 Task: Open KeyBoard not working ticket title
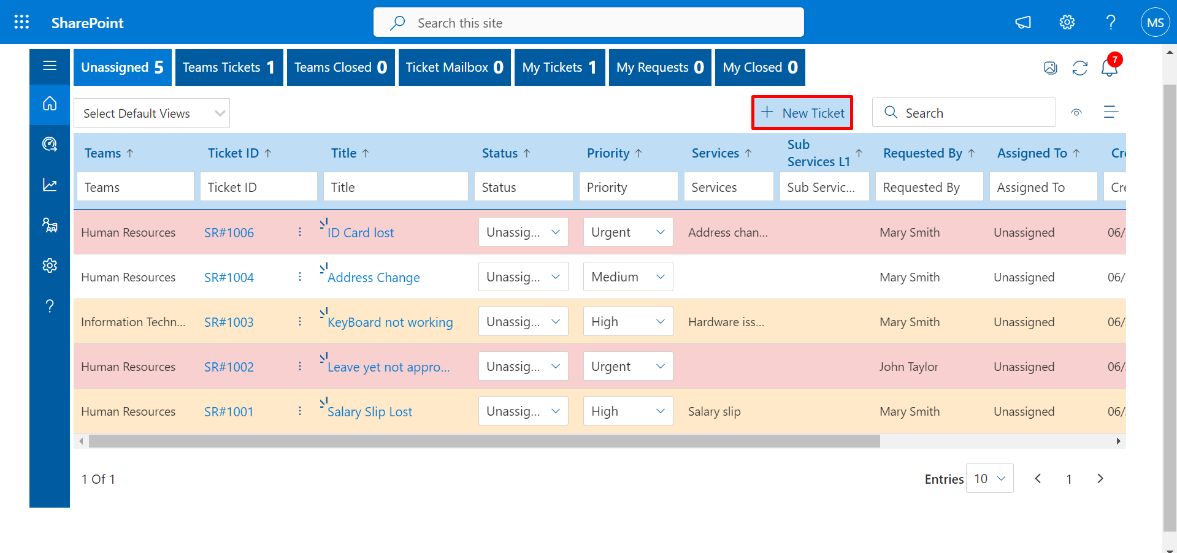pyautogui.click(x=390, y=322)
